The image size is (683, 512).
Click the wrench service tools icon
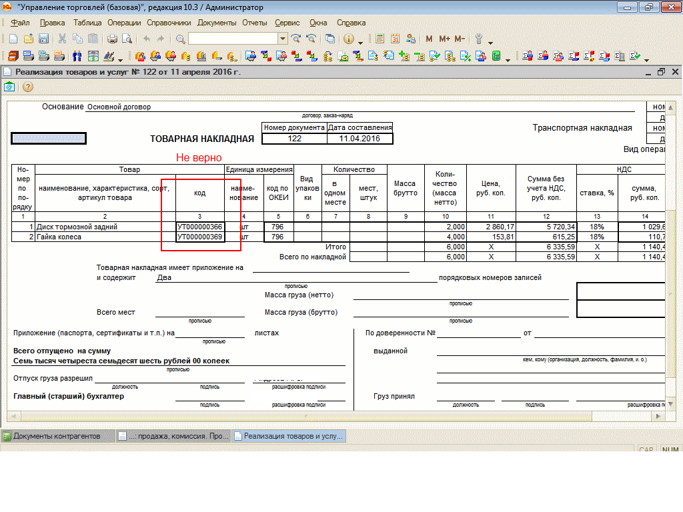point(479,39)
